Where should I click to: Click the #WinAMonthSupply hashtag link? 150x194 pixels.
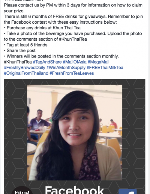66,68
